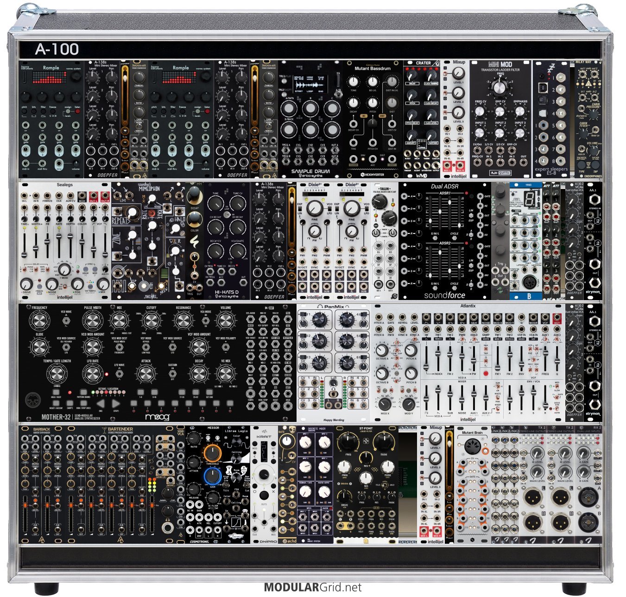
Task: Click the Sealegs Drive knob
Action: (x=26, y=283)
